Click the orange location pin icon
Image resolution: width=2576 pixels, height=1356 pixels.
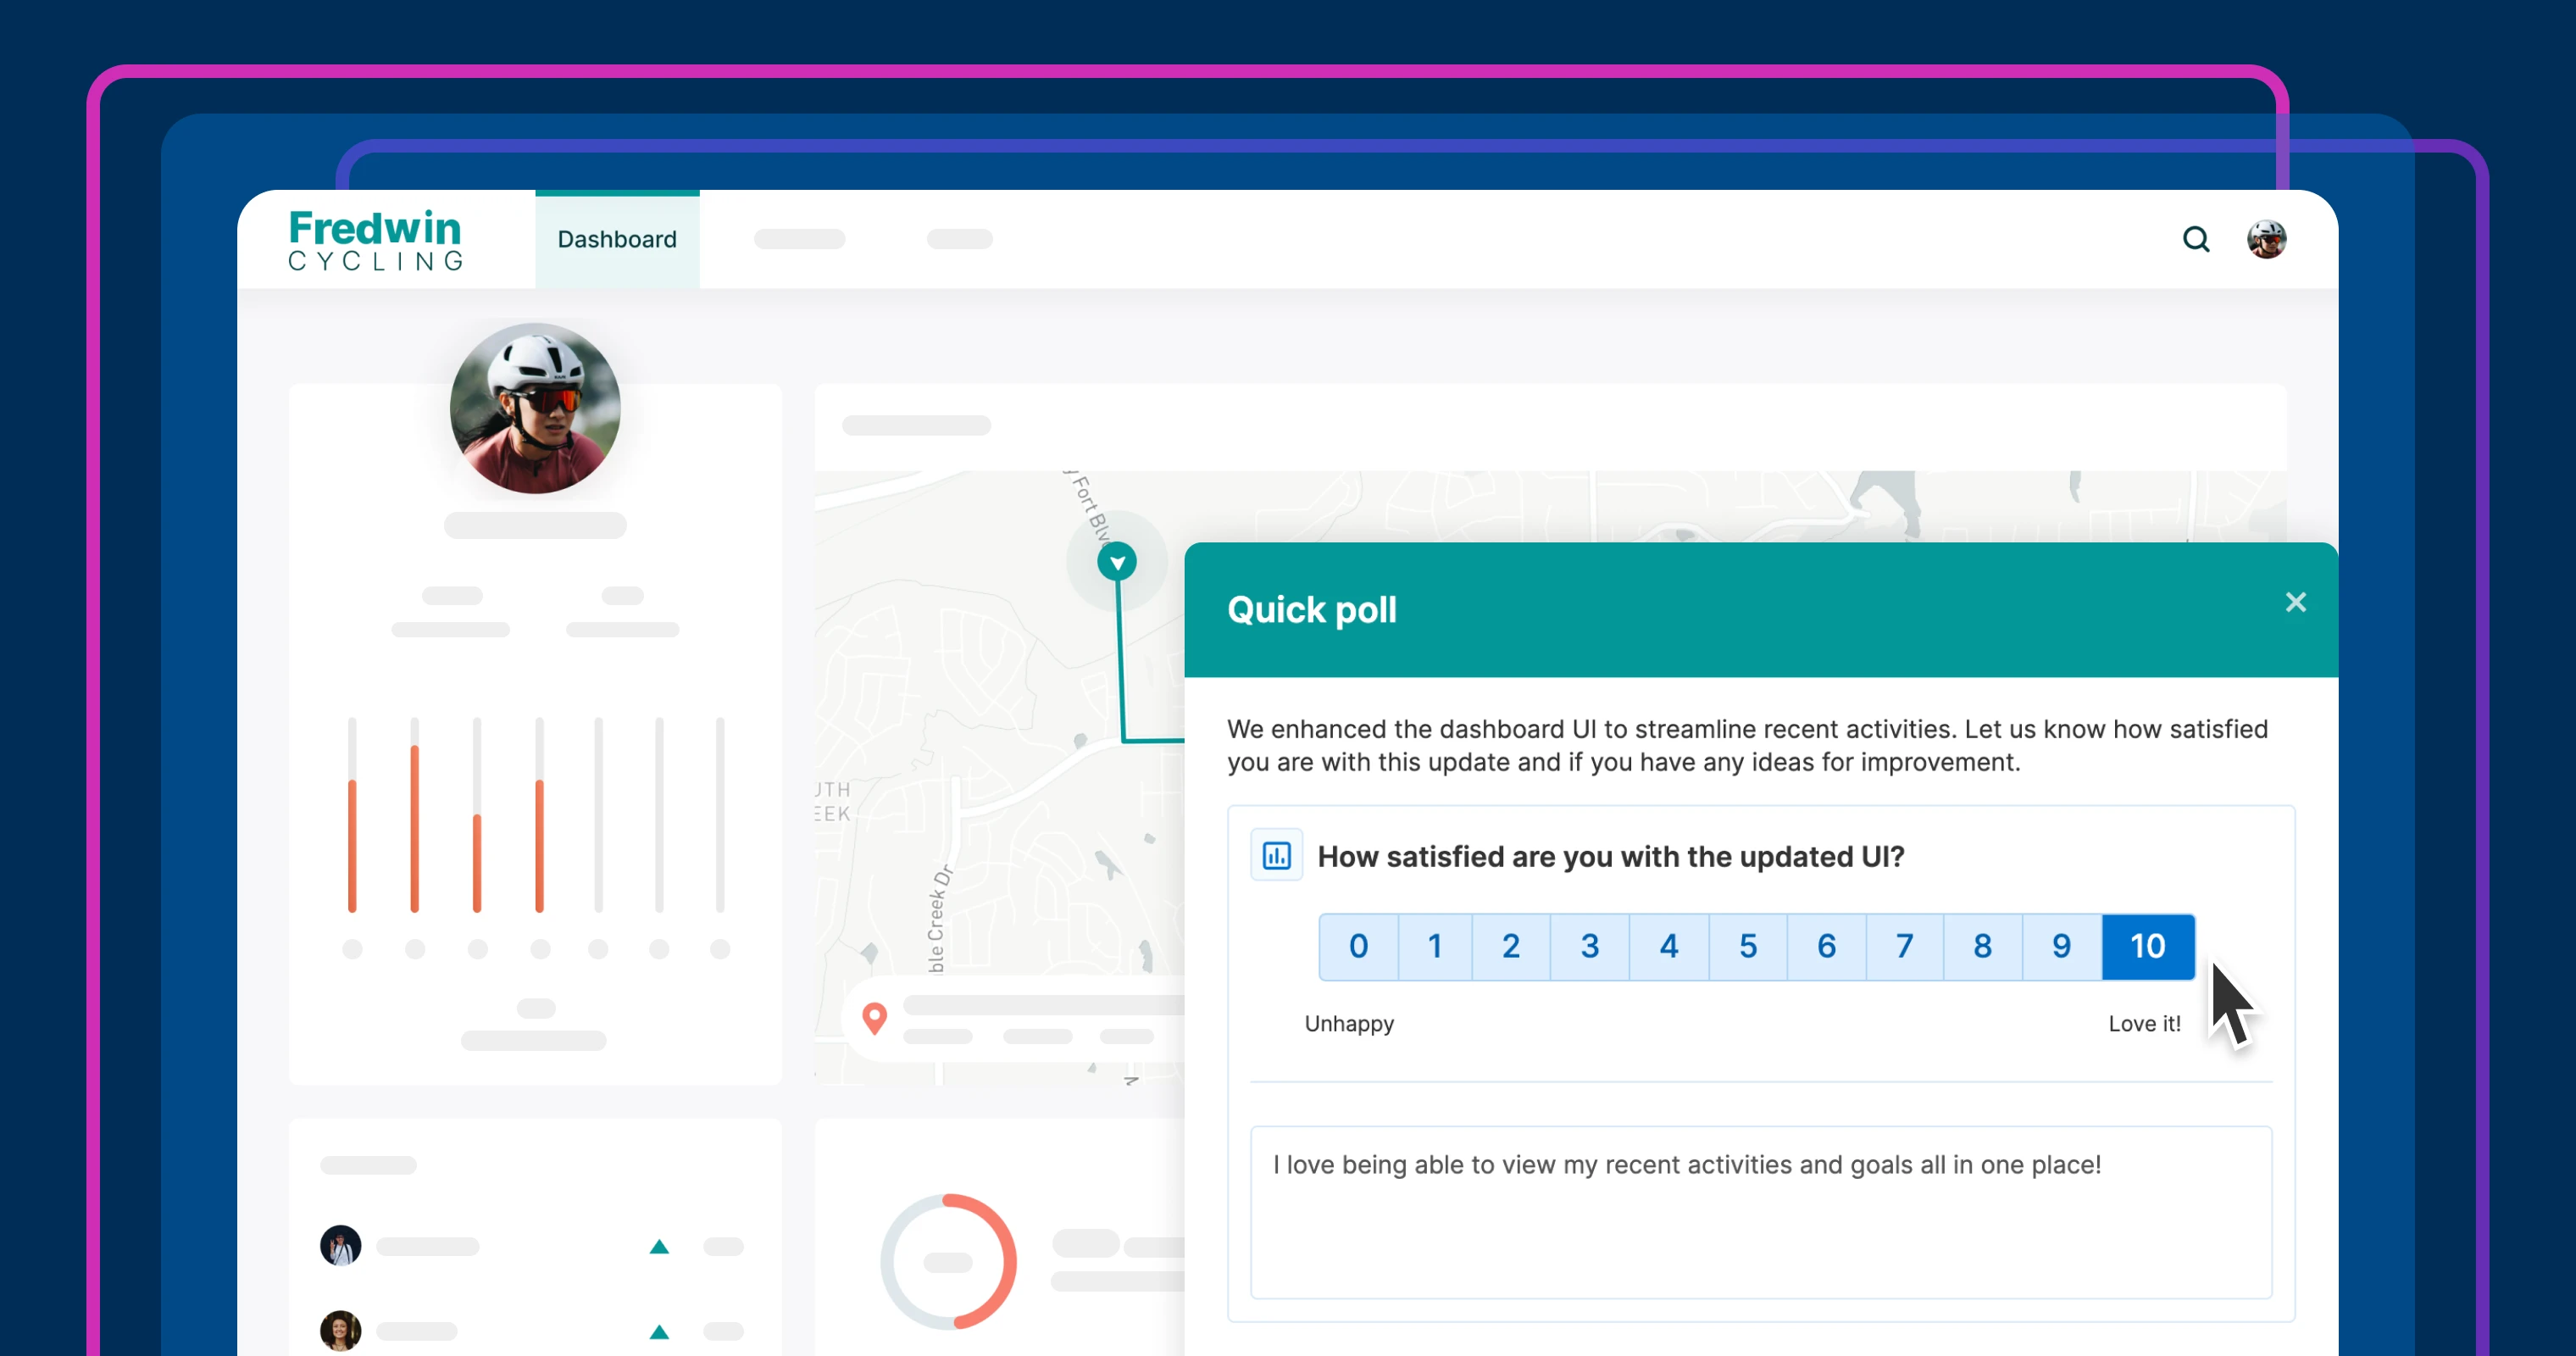pos(874,1018)
